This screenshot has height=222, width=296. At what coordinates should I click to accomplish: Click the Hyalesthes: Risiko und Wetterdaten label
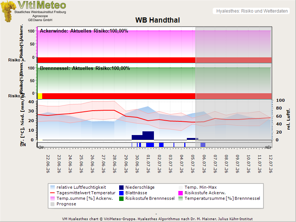tap(252, 11)
